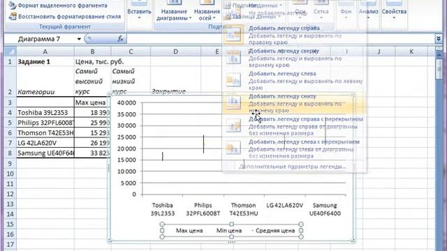Click the name box showing Диаграмма 7

45,39
